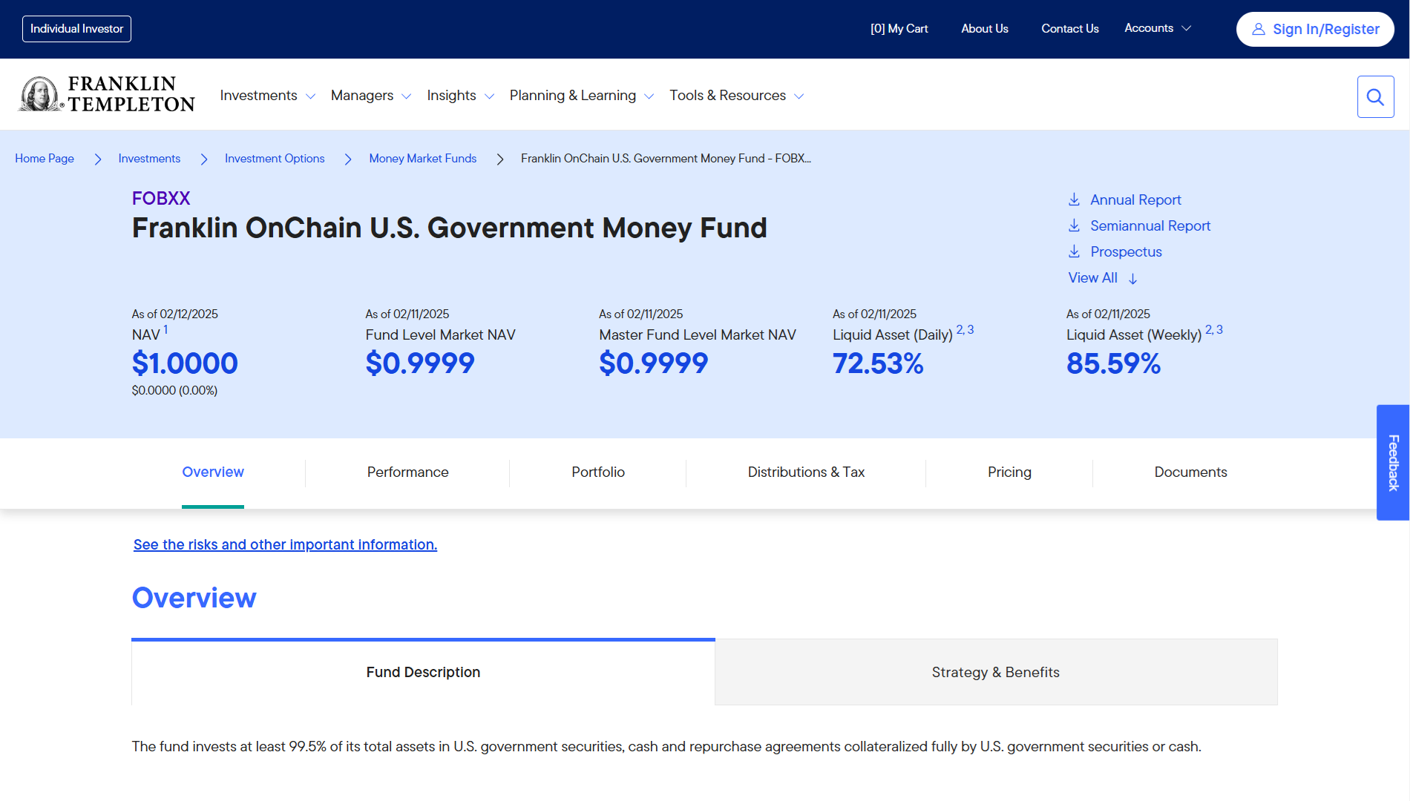The height and width of the screenshot is (801, 1410).
Task: Open the Accounts dropdown
Action: point(1158,28)
